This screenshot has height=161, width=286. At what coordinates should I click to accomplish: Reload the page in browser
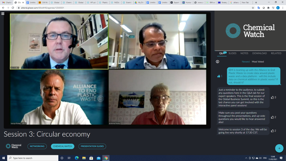point(13,8)
